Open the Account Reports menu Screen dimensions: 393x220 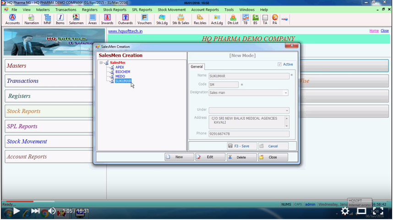(x=205, y=10)
